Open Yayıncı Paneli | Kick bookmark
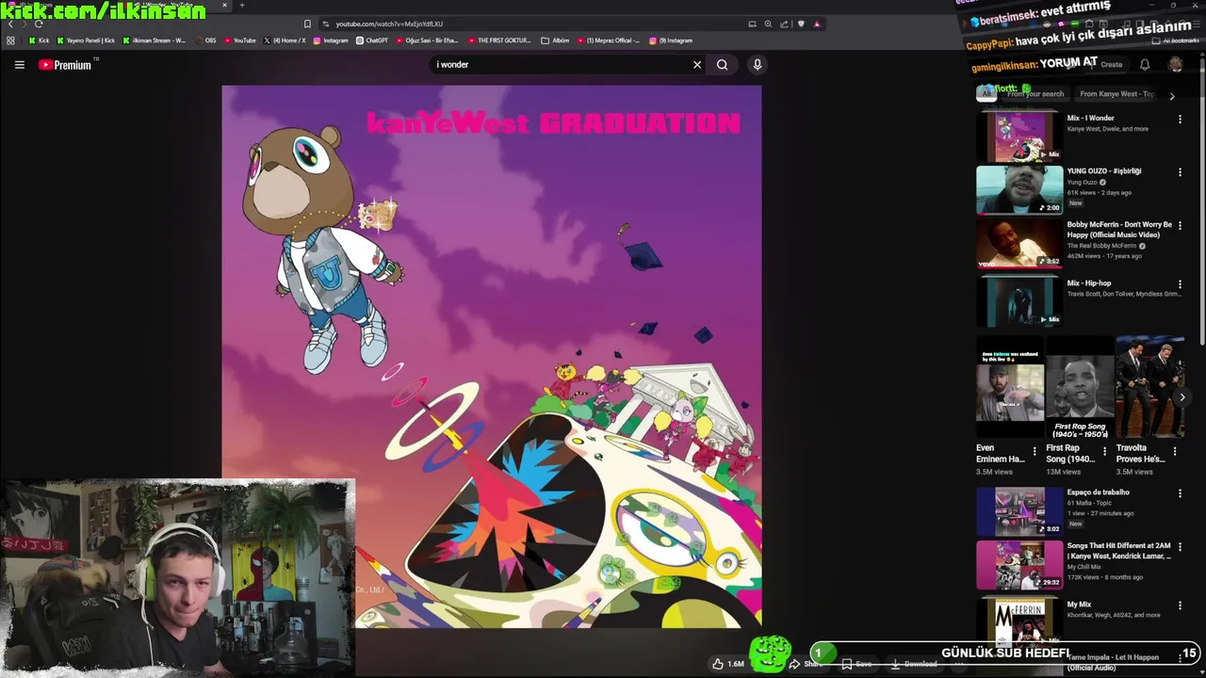The width and height of the screenshot is (1206, 678). coord(86,40)
